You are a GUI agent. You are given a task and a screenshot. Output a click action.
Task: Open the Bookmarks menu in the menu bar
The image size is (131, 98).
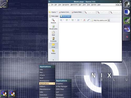74,5
